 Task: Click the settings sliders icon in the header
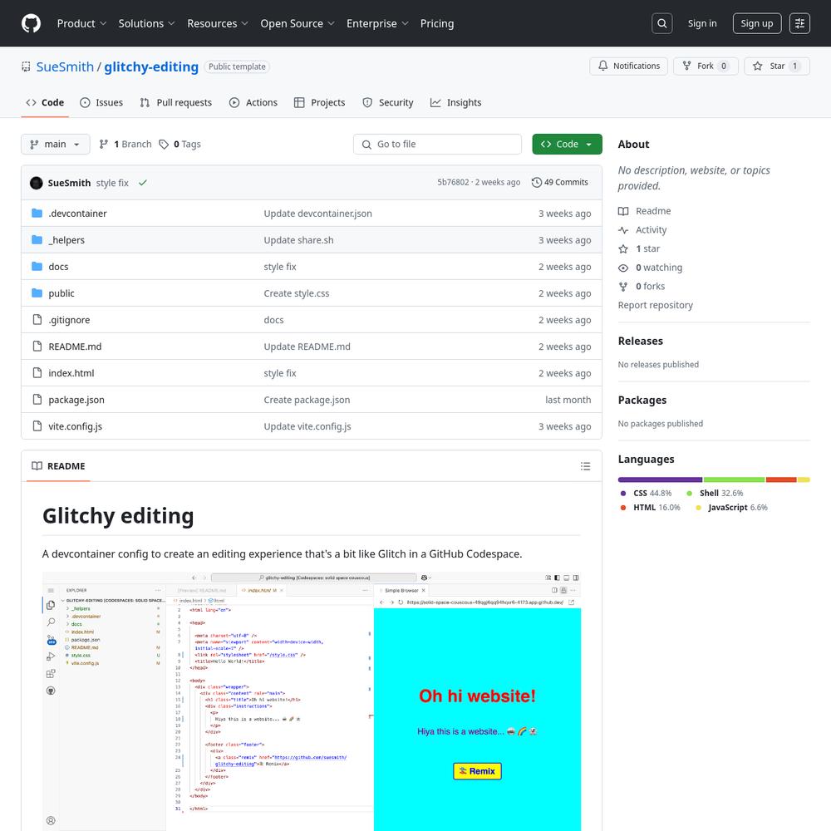[799, 23]
